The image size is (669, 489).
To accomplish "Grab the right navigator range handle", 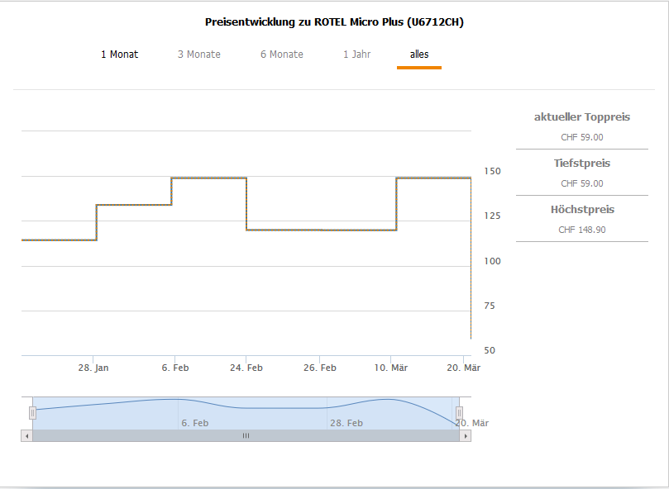I will point(459,413).
